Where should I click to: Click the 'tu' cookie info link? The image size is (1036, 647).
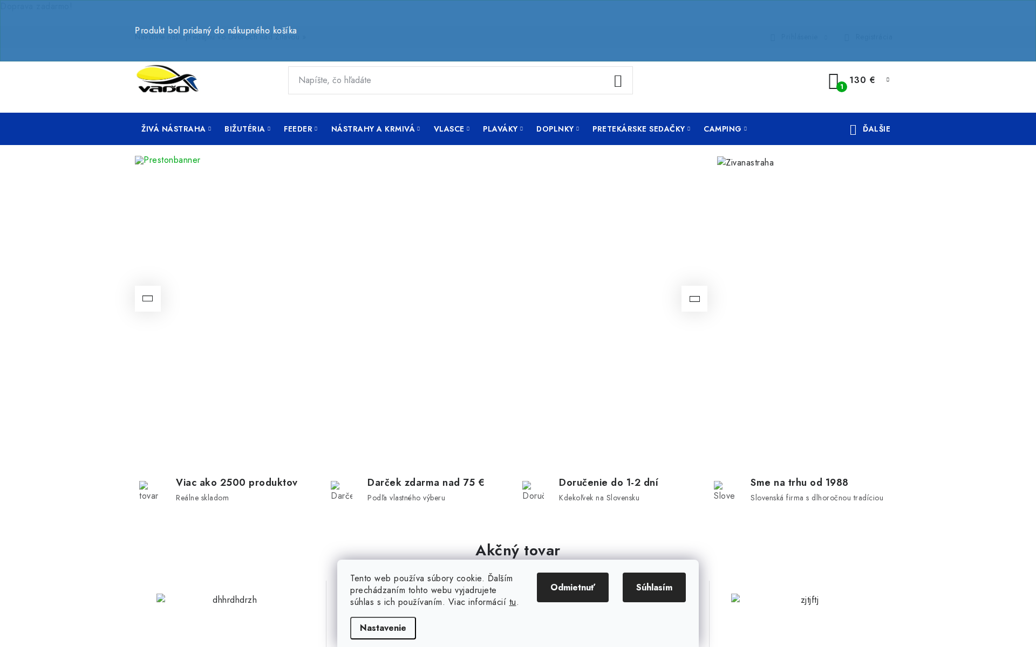[512, 602]
